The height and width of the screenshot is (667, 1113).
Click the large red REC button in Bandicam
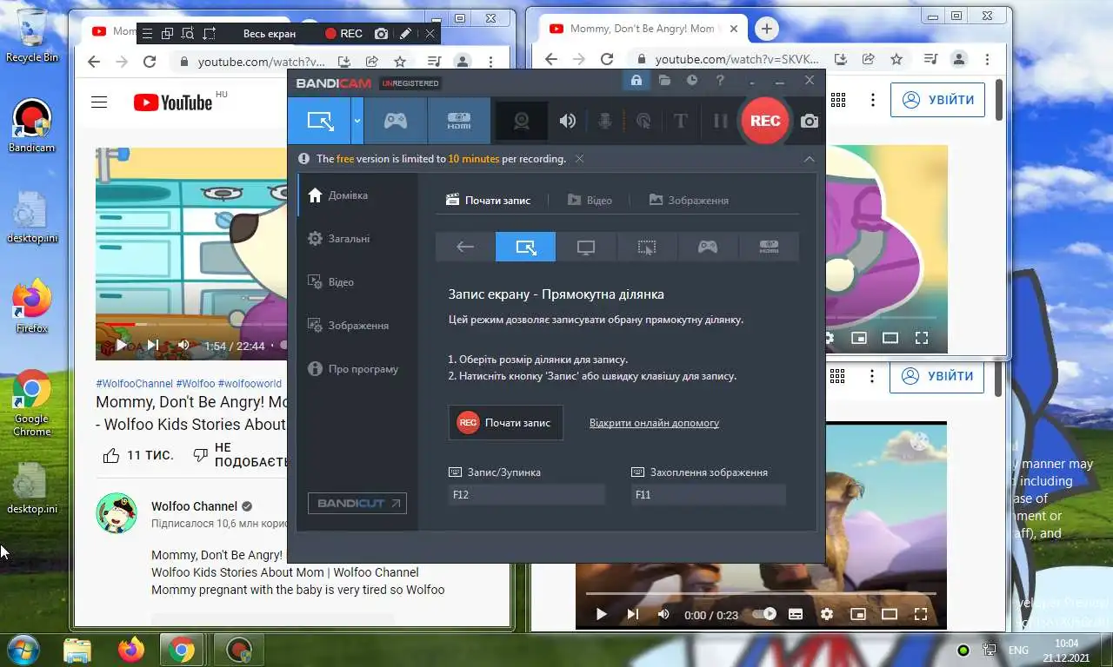(x=765, y=121)
